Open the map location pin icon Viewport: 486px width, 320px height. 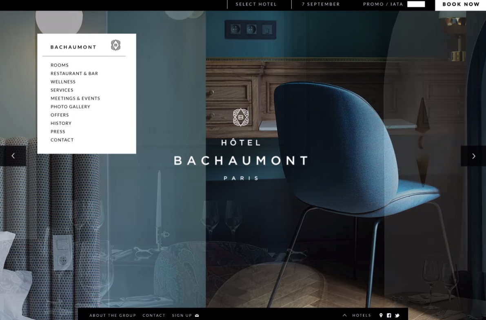pyautogui.click(x=381, y=315)
